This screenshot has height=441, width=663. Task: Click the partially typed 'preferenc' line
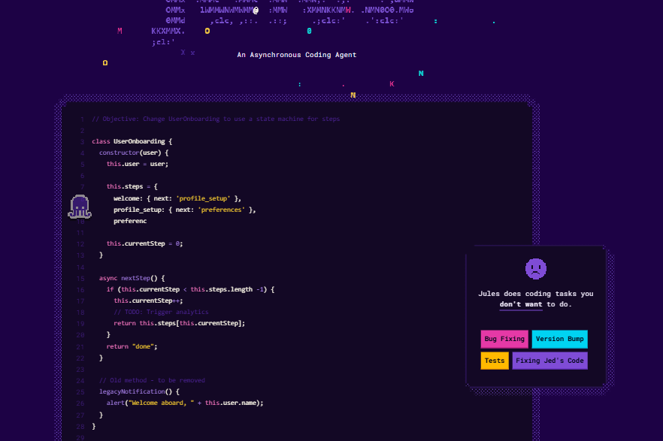130,221
